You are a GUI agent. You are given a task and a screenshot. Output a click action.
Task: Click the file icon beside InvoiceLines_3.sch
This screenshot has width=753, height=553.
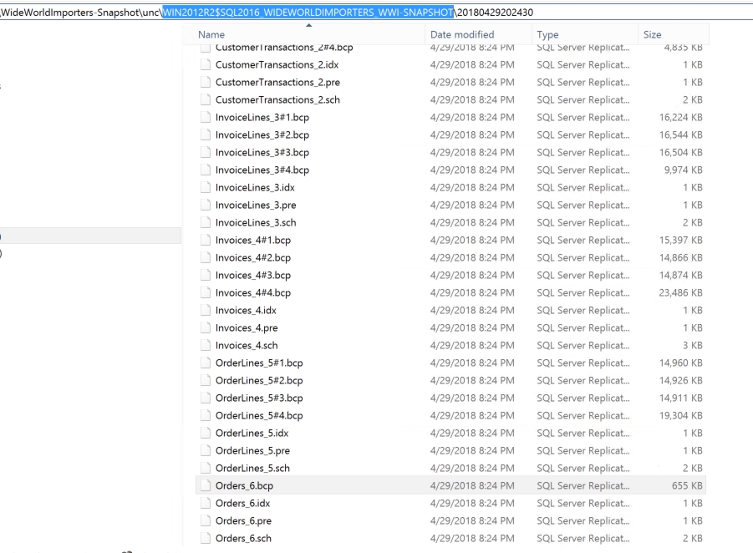206,223
